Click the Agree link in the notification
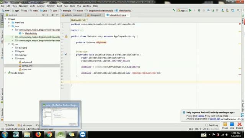Image resolution: width=245 pixels, height=138 pixels. (201, 116)
